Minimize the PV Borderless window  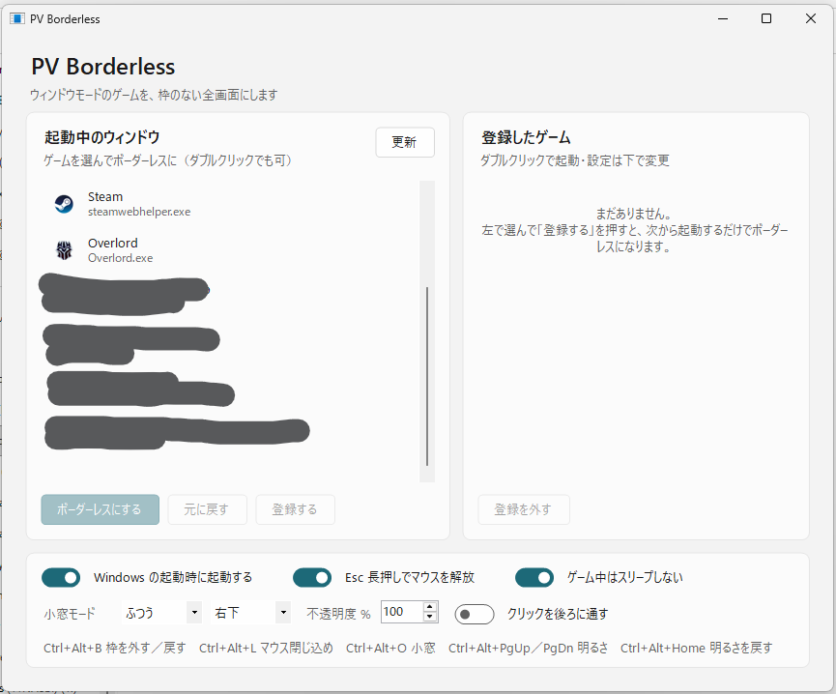723,18
